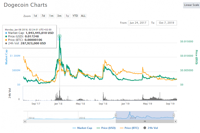Choose the YTD zoom option
Image resolution: width=200 pixels, height=133 pixels.
click(x=75, y=16)
